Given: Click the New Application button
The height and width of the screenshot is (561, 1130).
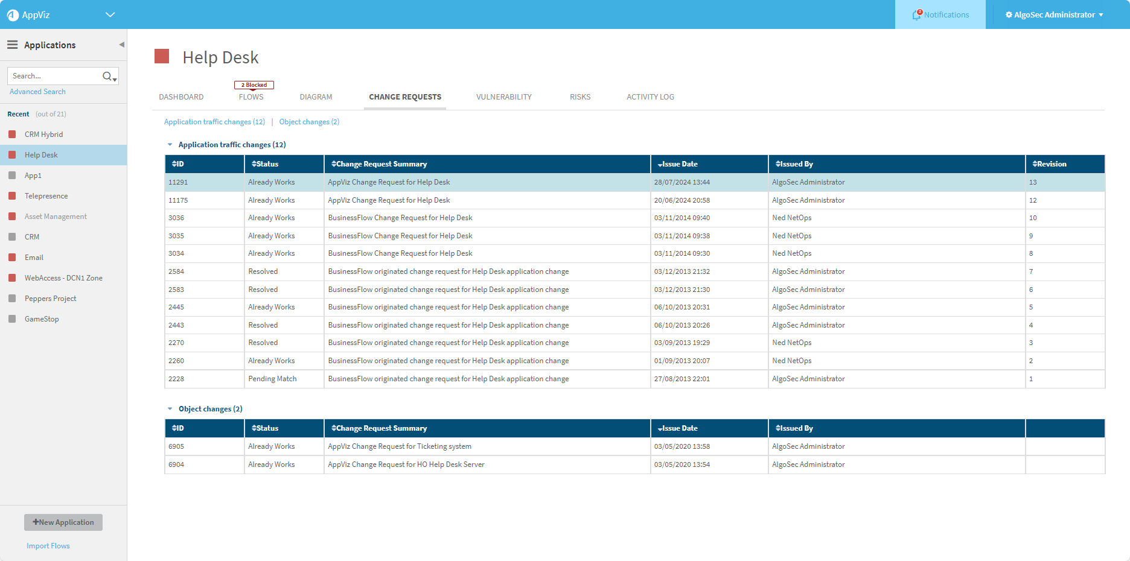Looking at the screenshot, I should click(x=63, y=522).
